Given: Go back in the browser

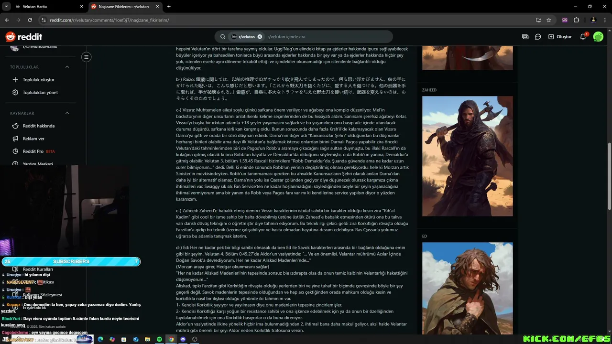Looking at the screenshot, I should pos(7,20).
